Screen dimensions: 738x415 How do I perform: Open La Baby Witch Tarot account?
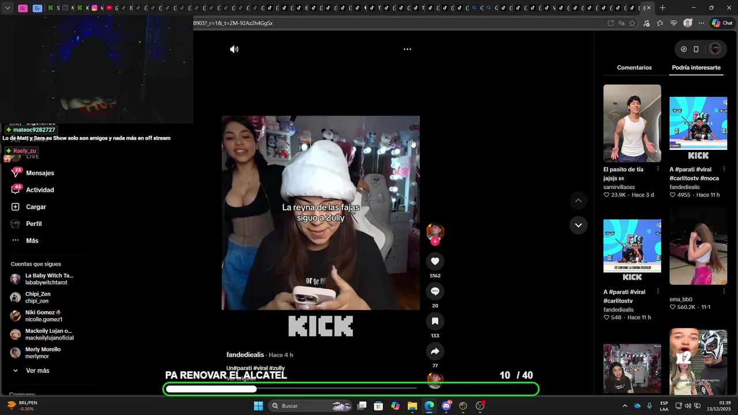pos(42,279)
